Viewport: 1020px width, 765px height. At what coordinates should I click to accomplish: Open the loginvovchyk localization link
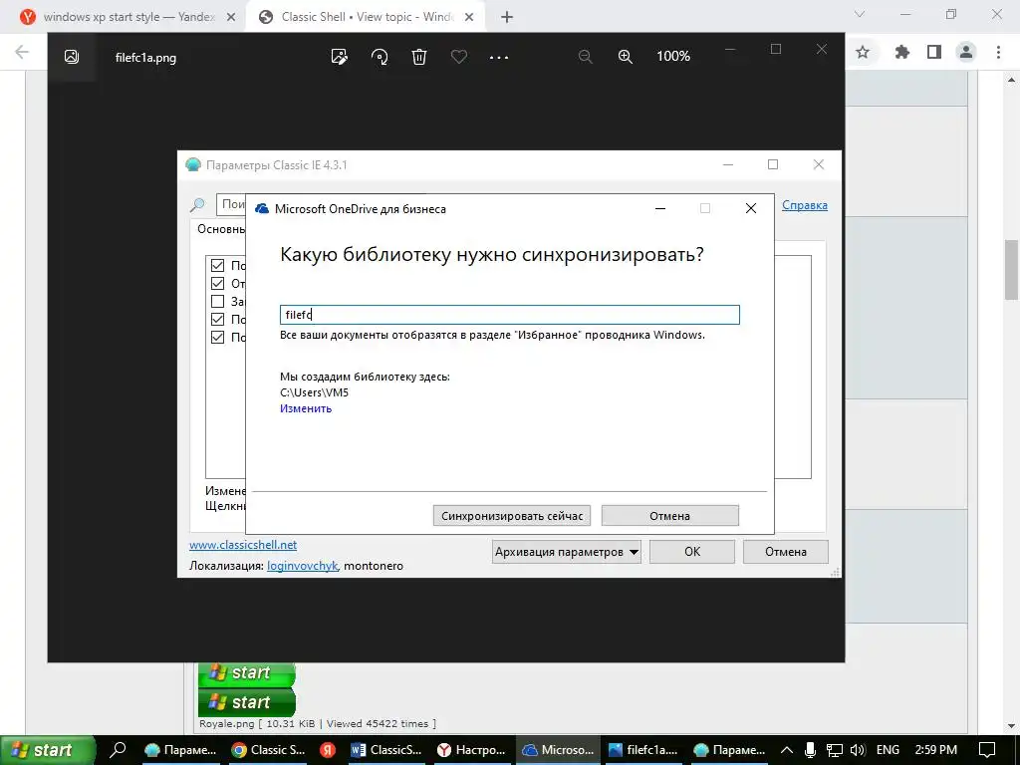pos(302,566)
